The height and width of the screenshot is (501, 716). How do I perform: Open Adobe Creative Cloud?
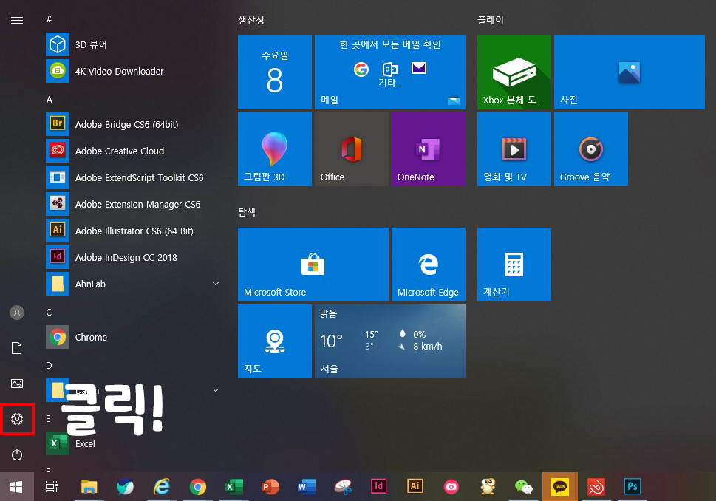132,151
